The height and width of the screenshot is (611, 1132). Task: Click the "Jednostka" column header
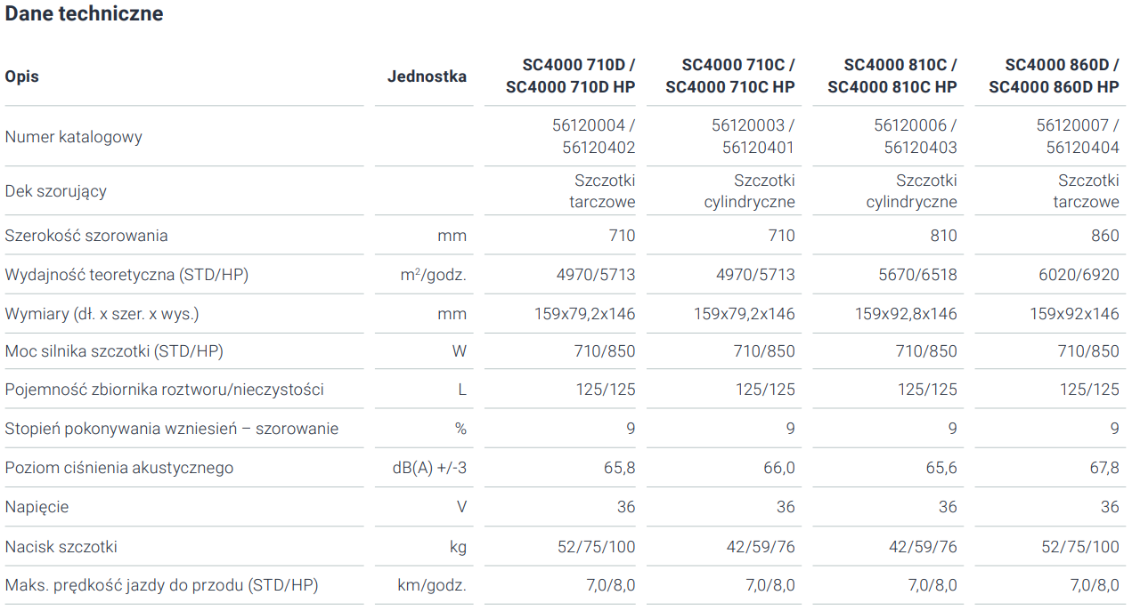point(427,76)
